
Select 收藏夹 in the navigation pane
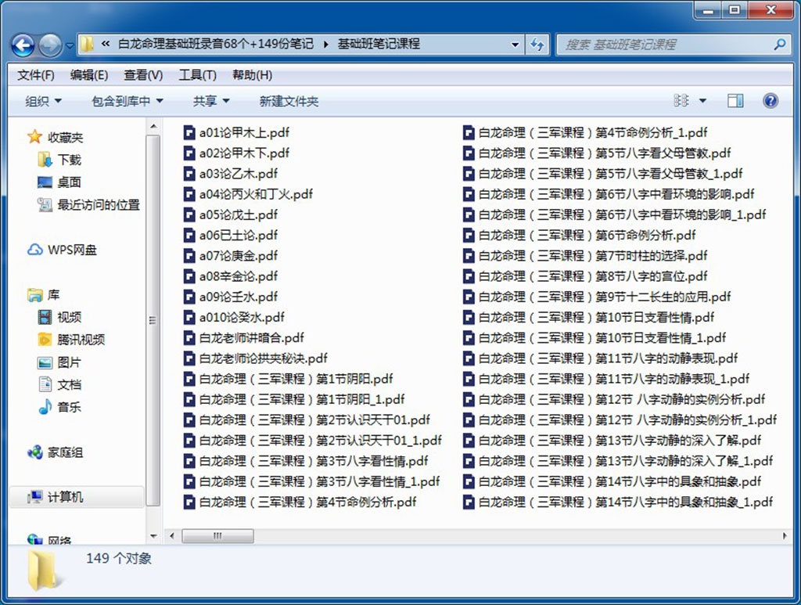pos(56,137)
